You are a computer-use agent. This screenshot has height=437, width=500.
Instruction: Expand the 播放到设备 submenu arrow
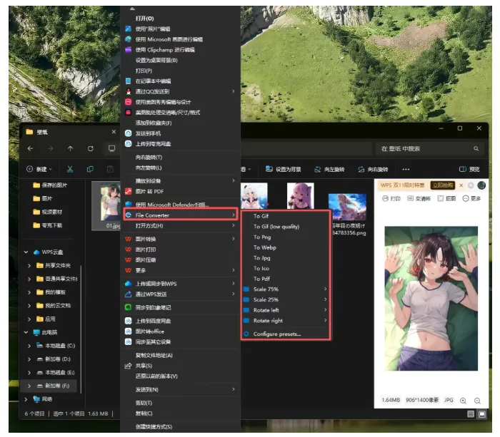(234, 180)
